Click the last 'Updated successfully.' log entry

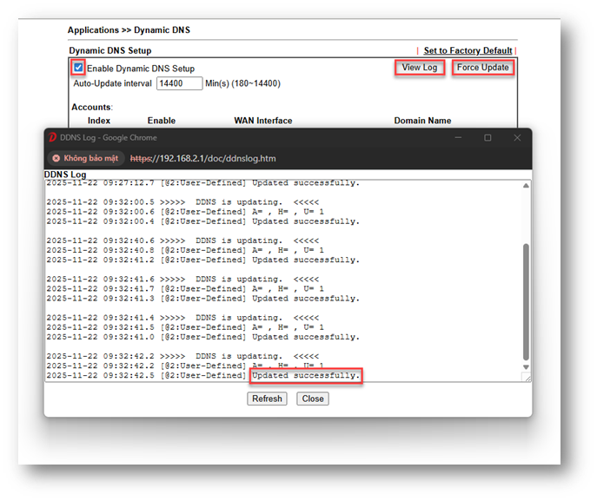click(305, 376)
